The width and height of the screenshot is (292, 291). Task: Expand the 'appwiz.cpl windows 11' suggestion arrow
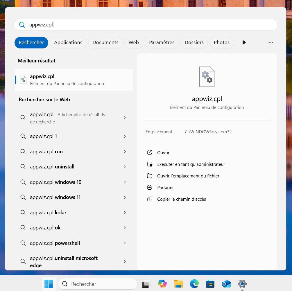coord(125,197)
